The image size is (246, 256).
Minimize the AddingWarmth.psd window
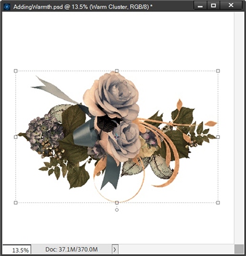(200, 6)
